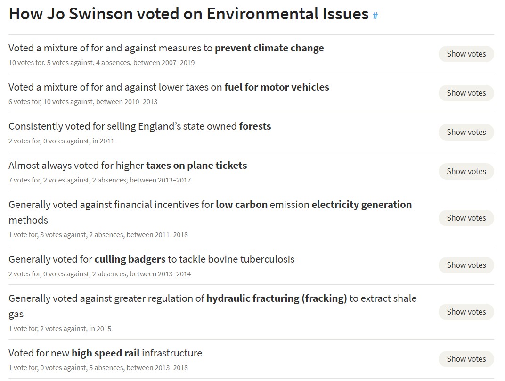Show votes on hydraulic fracturing regulation
Image resolution: width=505 pixels, height=381 pixels.
click(x=466, y=312)
